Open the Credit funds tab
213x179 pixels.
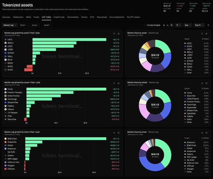59,17
